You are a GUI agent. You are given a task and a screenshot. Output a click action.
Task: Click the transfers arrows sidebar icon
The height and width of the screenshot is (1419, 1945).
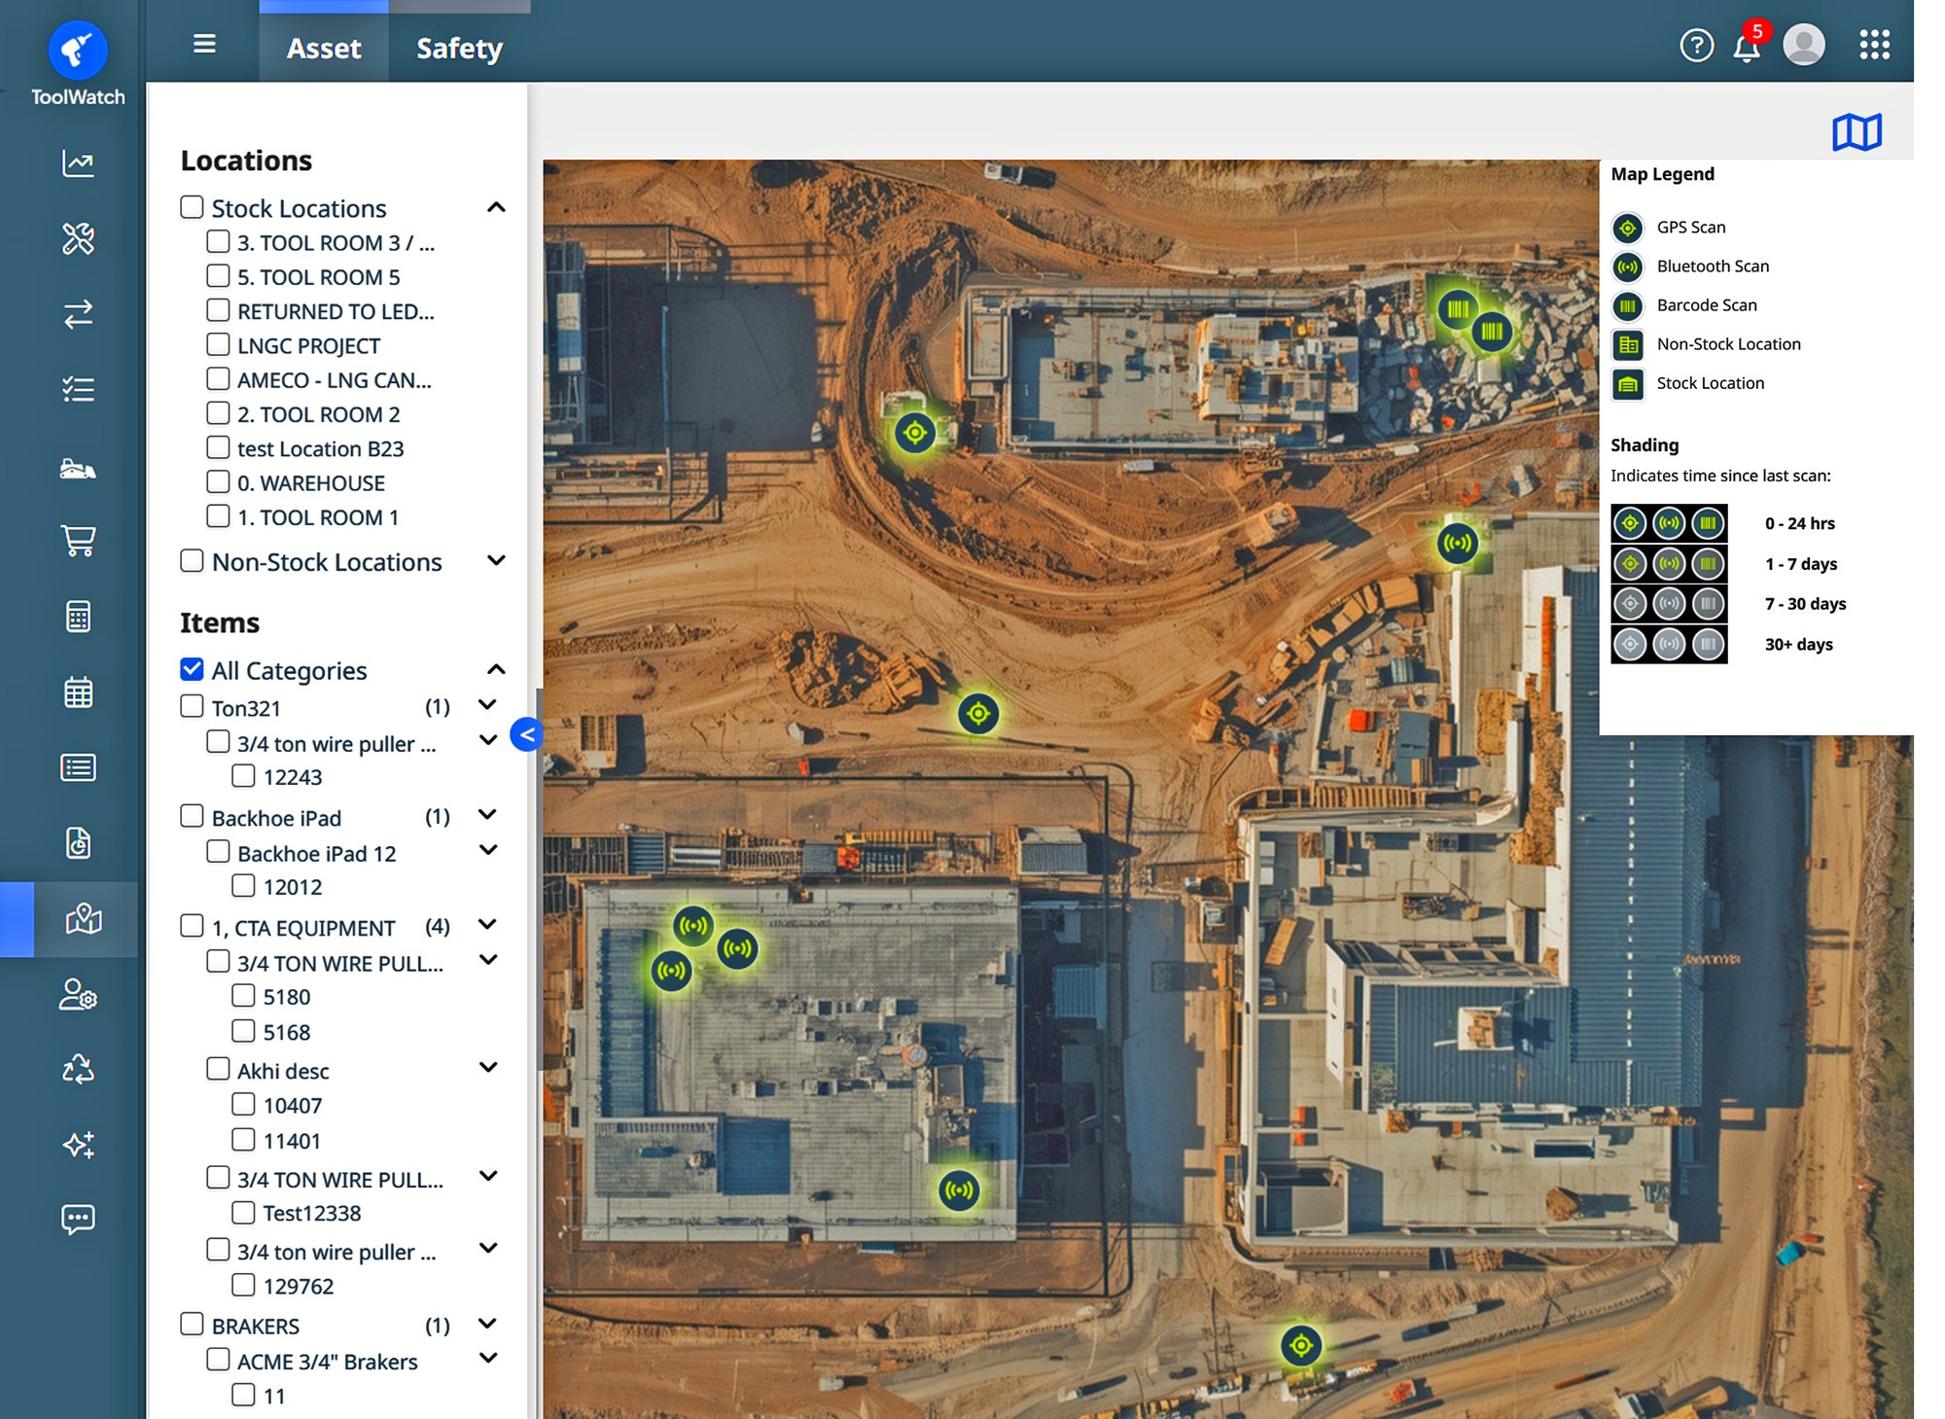click(x=78, y=313)
